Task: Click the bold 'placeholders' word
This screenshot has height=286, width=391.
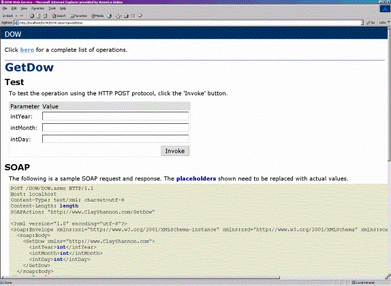Action: (x=196, y=178)
